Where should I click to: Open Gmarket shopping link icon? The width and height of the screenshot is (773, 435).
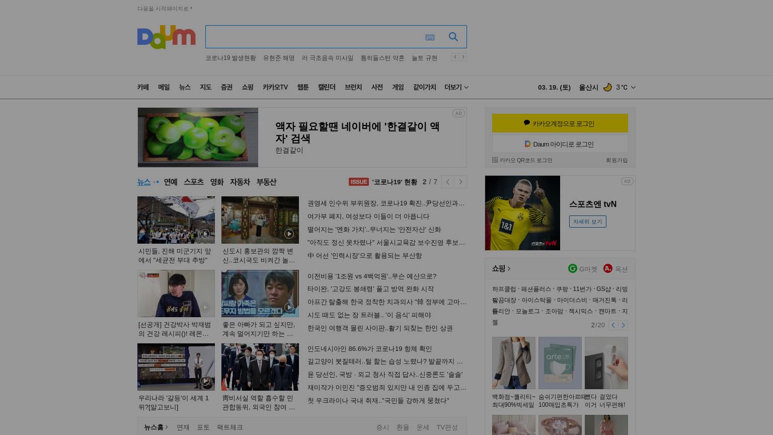(x=572, y=268)
